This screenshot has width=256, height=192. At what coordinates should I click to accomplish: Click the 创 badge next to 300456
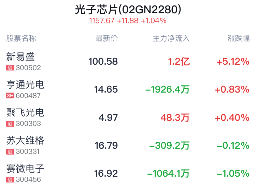[10, 180]
